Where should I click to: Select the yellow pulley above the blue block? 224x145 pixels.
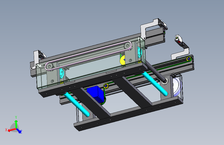coord(106,86)
